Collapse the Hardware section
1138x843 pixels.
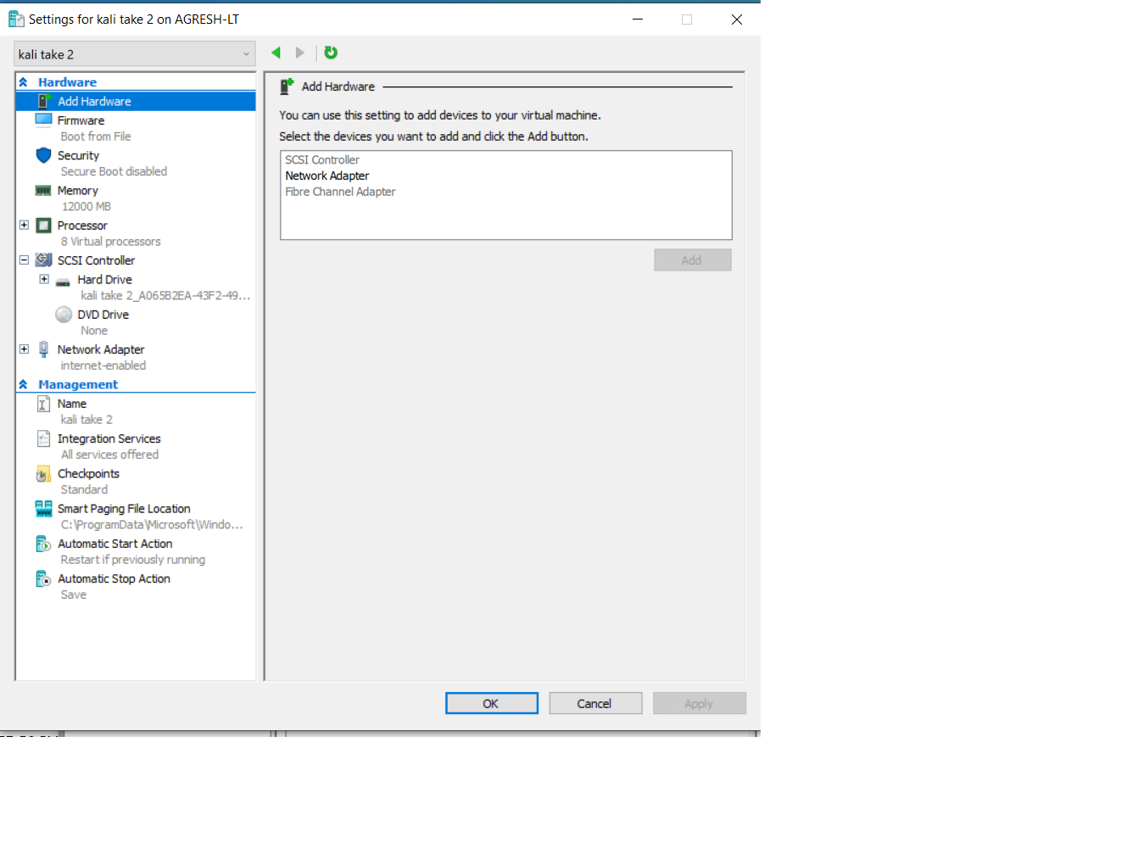click(23, 81)
